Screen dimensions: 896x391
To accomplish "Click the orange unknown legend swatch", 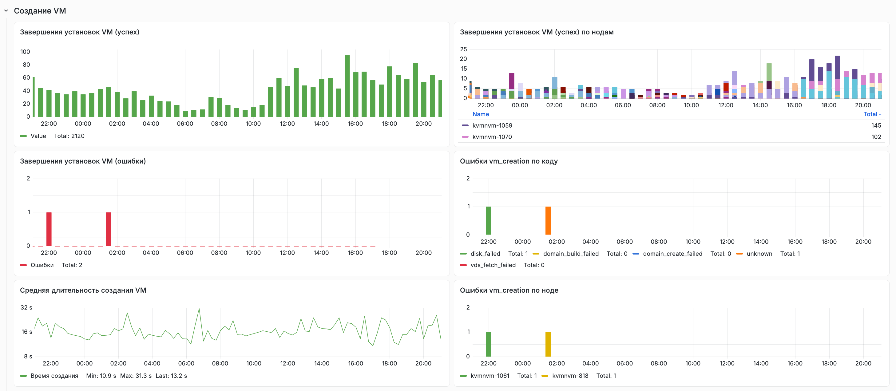I will [x=739, y=254].
